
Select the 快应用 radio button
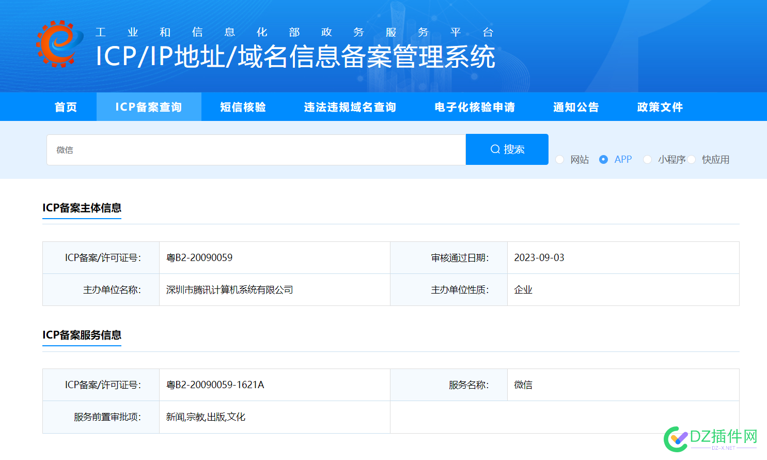point(692,160)
